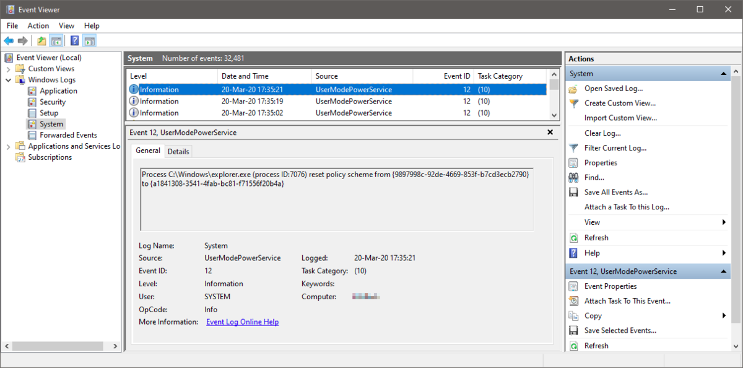Open the File menu
This screenshot has width=743, height=368.
pyautogui.click(x=12, y=26)
